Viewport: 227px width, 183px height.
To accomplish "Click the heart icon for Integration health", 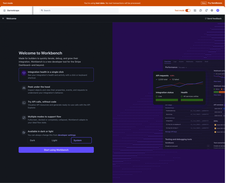I will (24, 73).
